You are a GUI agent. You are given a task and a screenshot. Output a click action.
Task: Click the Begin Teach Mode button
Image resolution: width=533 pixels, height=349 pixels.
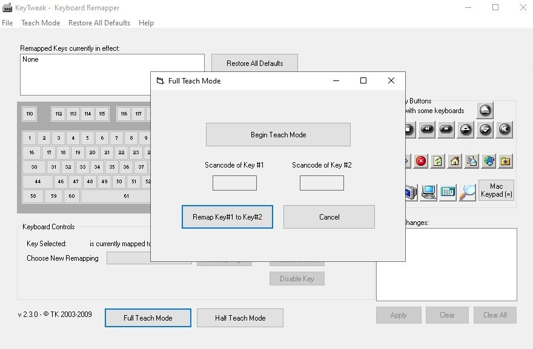278,135
